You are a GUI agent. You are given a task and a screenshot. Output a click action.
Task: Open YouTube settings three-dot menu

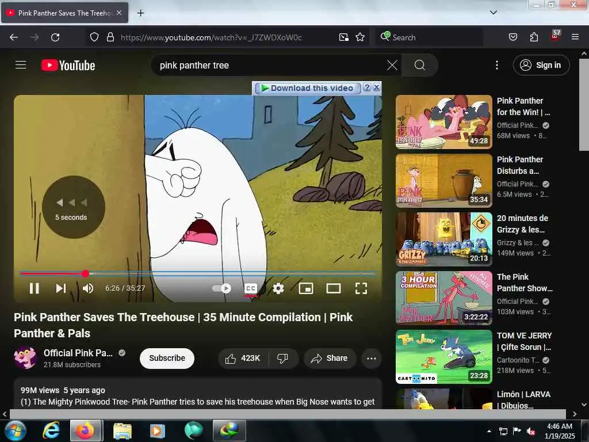coord(496,66)
